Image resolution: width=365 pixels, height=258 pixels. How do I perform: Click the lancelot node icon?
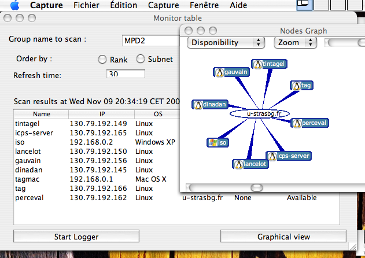[238, 164]
